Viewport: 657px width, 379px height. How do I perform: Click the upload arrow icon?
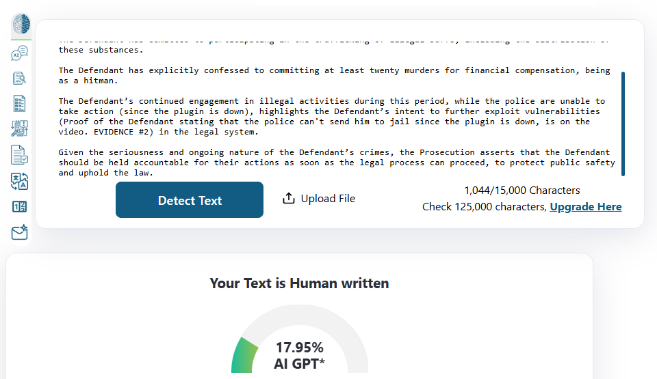coord(289,198)
